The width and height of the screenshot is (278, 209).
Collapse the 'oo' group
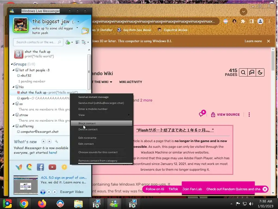(x=13, y=104)
